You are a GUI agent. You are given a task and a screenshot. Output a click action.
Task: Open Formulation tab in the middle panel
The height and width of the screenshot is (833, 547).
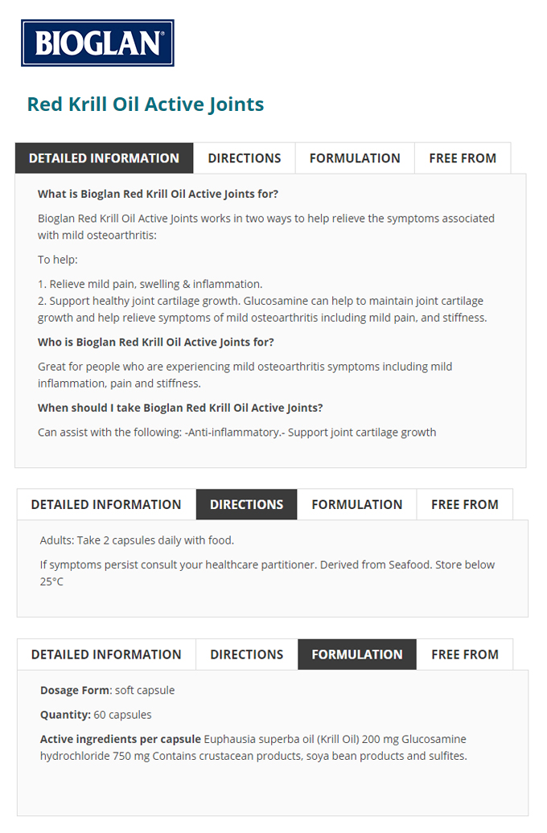[357, 505]
